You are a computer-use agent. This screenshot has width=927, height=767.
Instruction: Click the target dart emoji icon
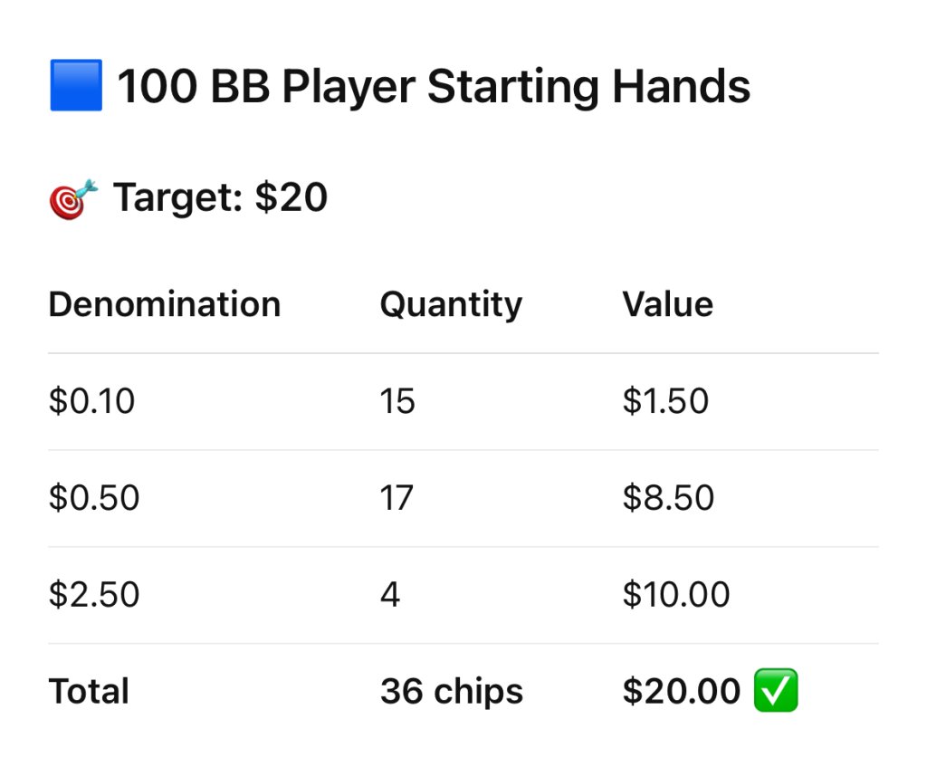pyautogui.click(x=72, y=198)
